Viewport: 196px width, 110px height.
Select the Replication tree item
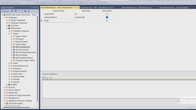[13, 93]
